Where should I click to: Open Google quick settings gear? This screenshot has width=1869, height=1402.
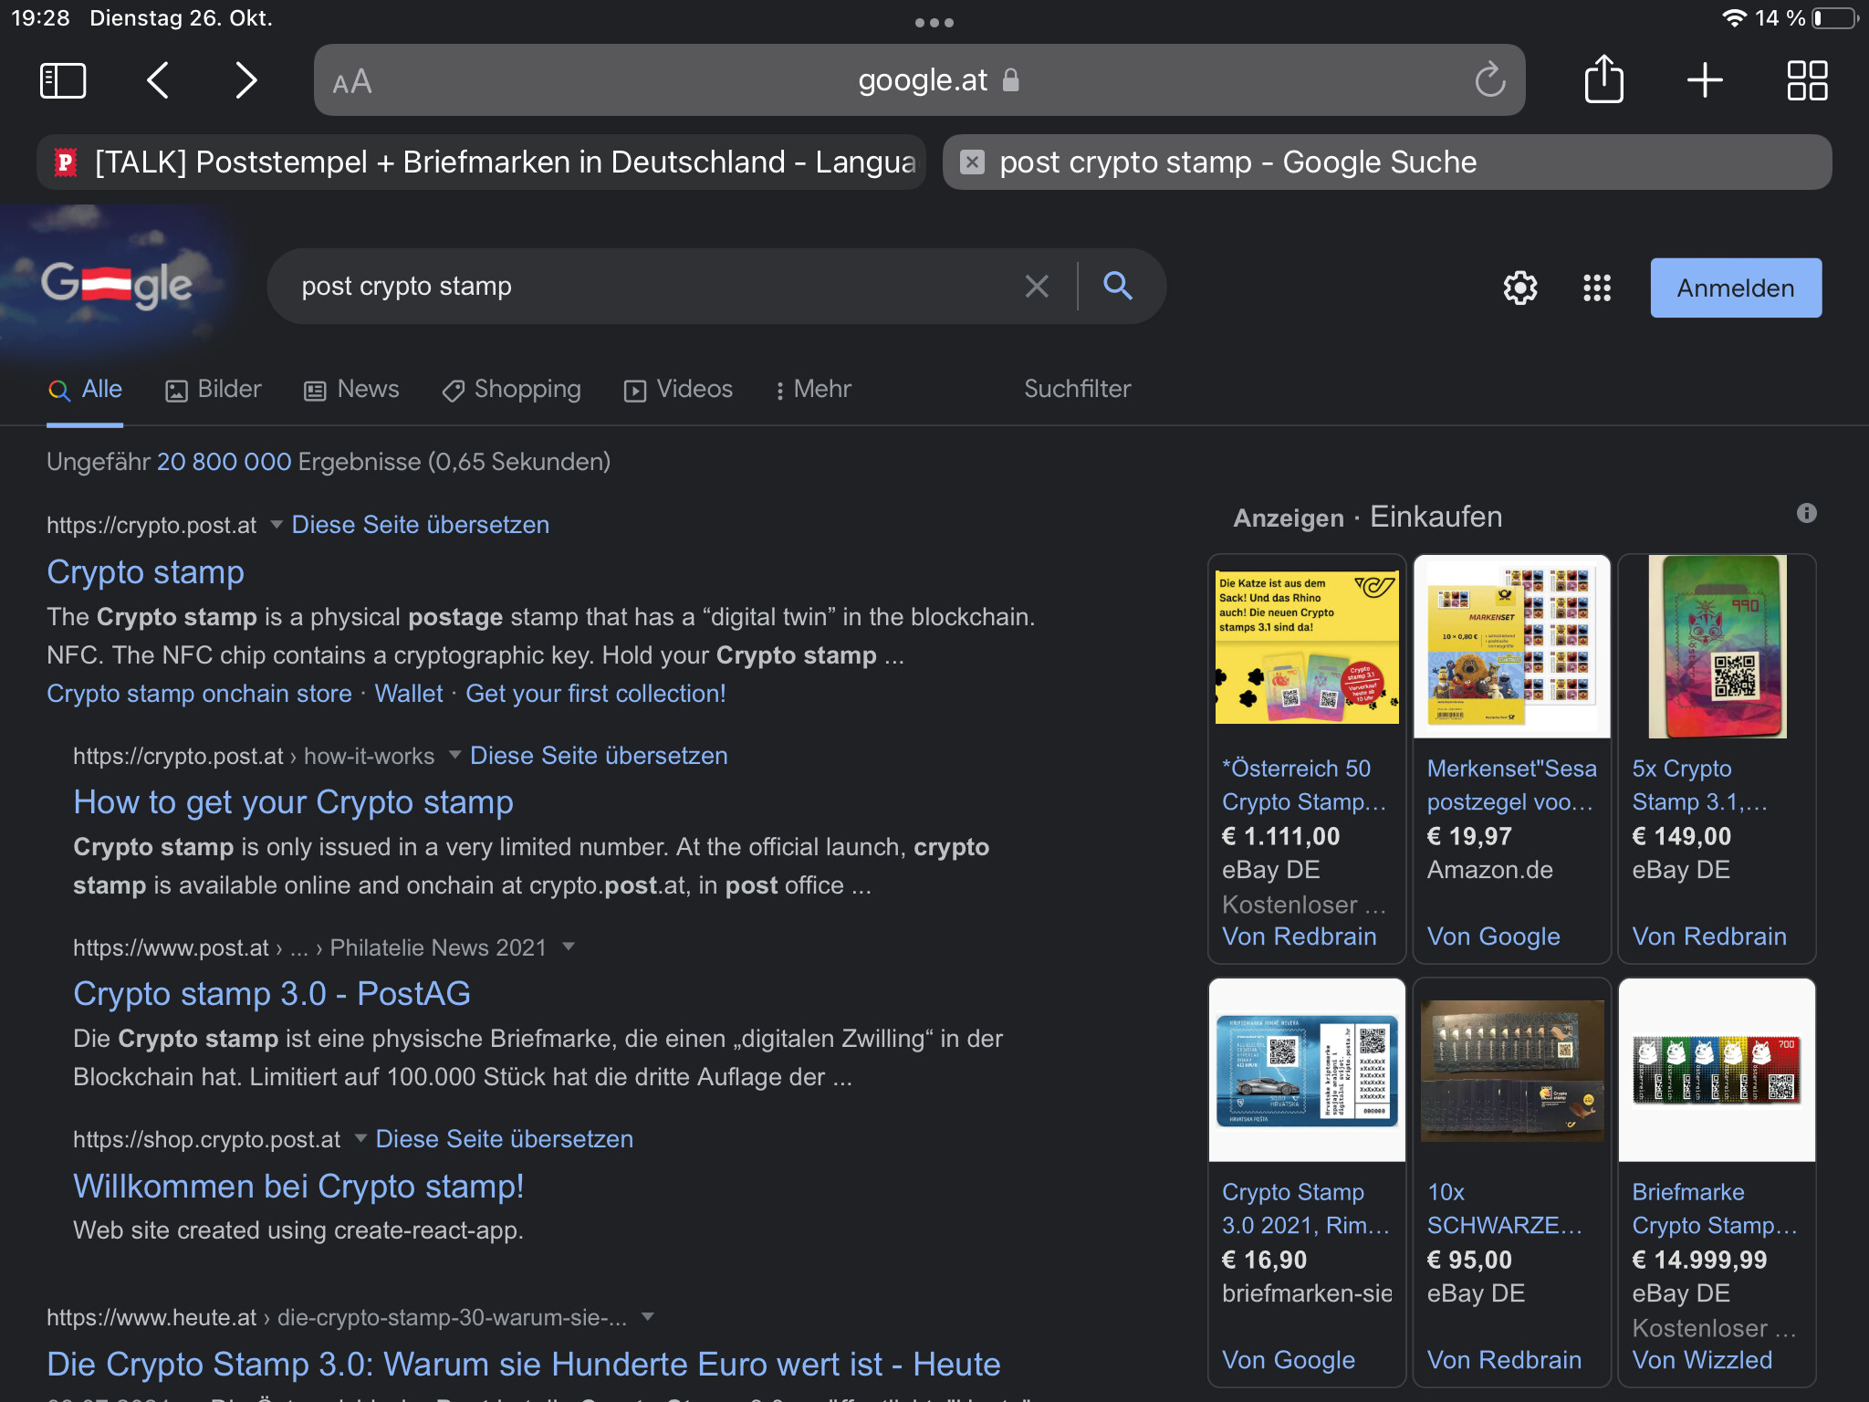click(x=1519, y=288)
